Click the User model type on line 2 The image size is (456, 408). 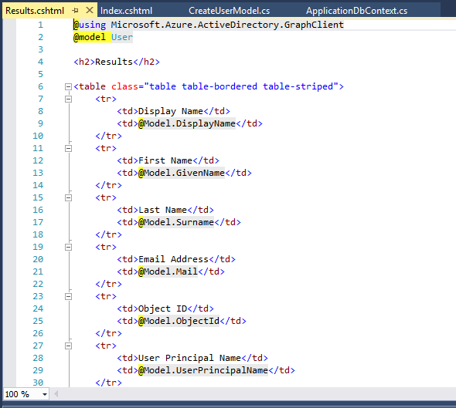point(122,37)
